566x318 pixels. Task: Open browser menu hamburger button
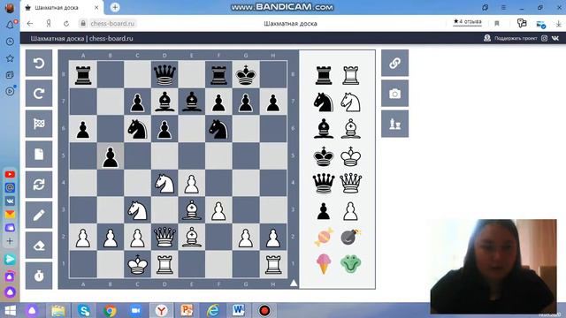pyautogui.click(x=503, y=7)
